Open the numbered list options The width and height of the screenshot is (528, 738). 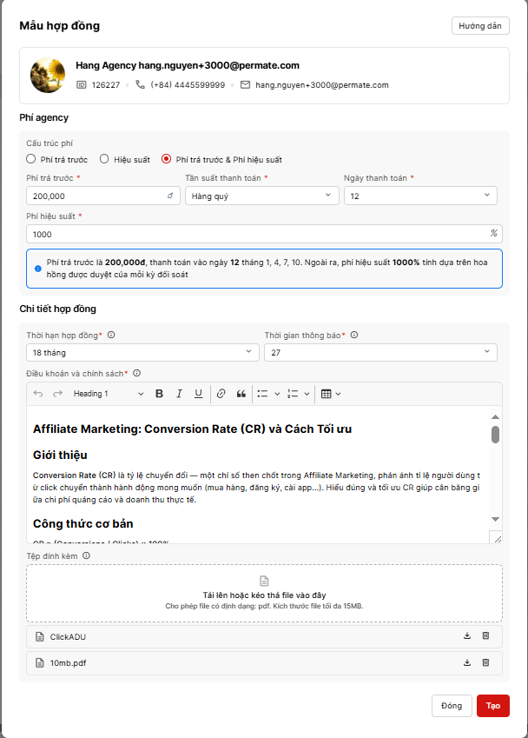[299, 394]
